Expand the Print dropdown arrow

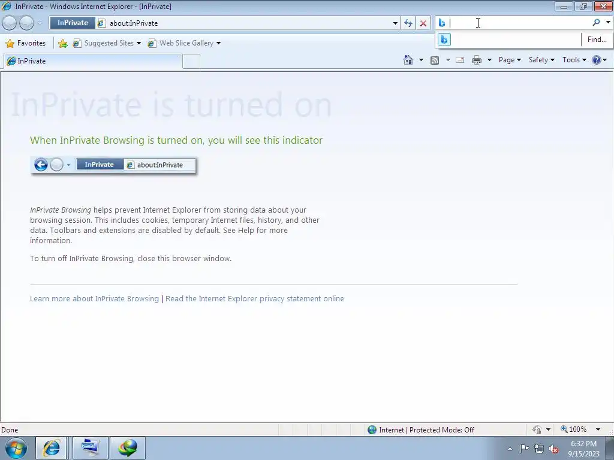click(489, 60)
